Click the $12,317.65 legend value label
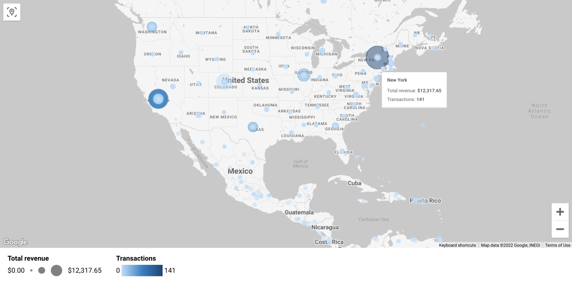 pyautogui.click(x=85, y=271)
